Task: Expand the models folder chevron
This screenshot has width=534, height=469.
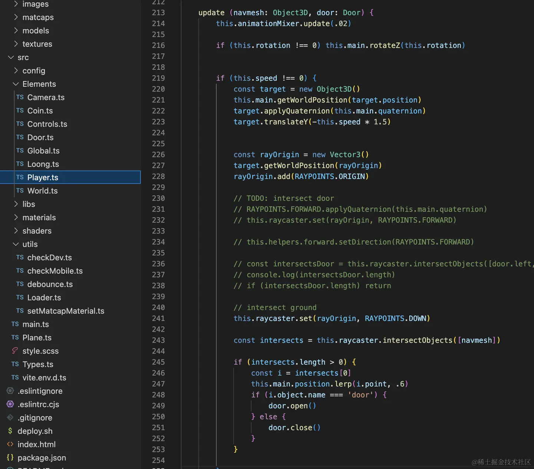Action: [x=16, y=30]
